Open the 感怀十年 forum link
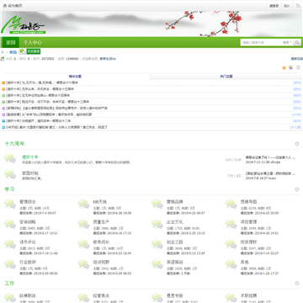Viewport: 303px width, 303px height. coord(30,157)
